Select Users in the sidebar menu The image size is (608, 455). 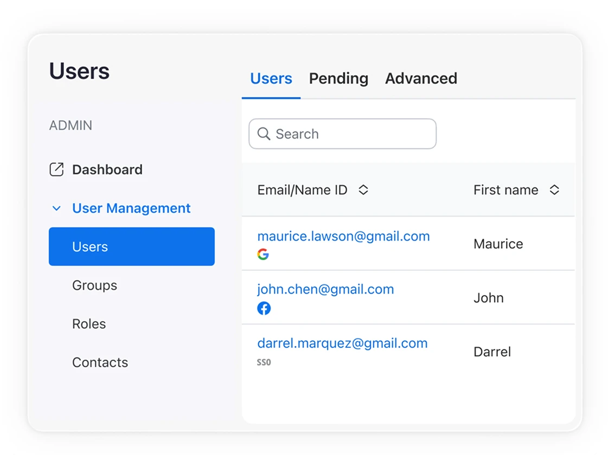(x=132, y=246)
